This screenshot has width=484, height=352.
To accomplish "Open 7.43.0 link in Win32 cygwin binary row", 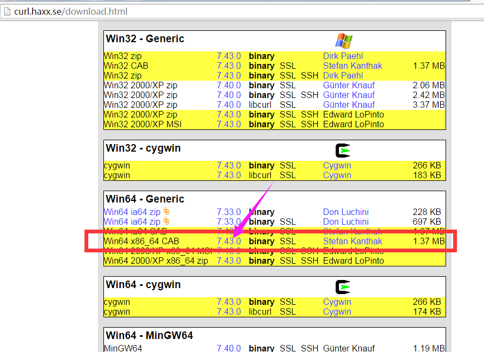I will pyautogui.click(x=228, y=166).
